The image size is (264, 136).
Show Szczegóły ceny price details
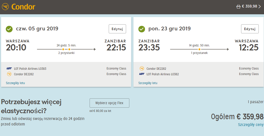(251, 124)
